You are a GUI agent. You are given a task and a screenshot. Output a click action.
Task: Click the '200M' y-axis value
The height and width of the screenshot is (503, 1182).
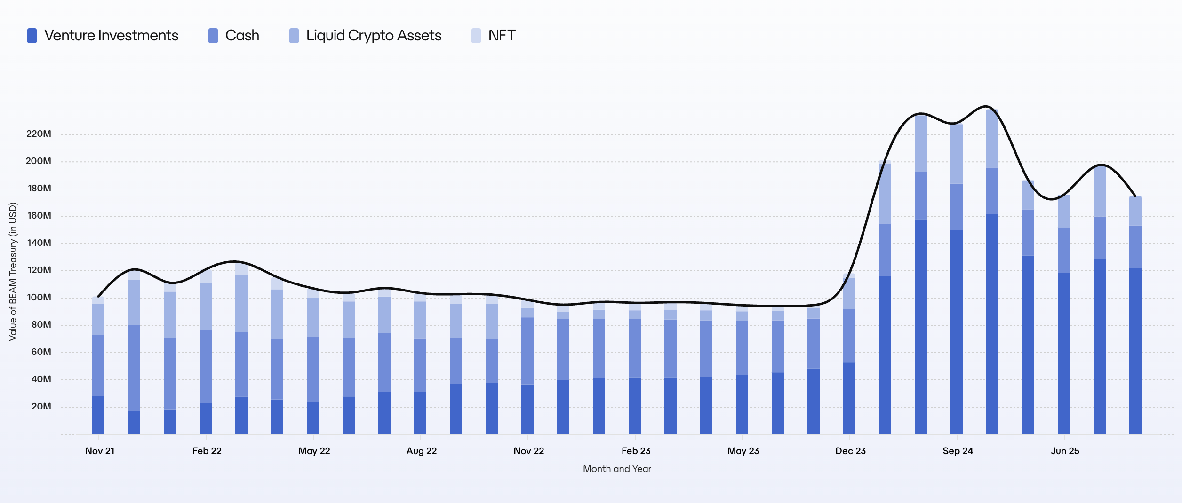point(39,161)
